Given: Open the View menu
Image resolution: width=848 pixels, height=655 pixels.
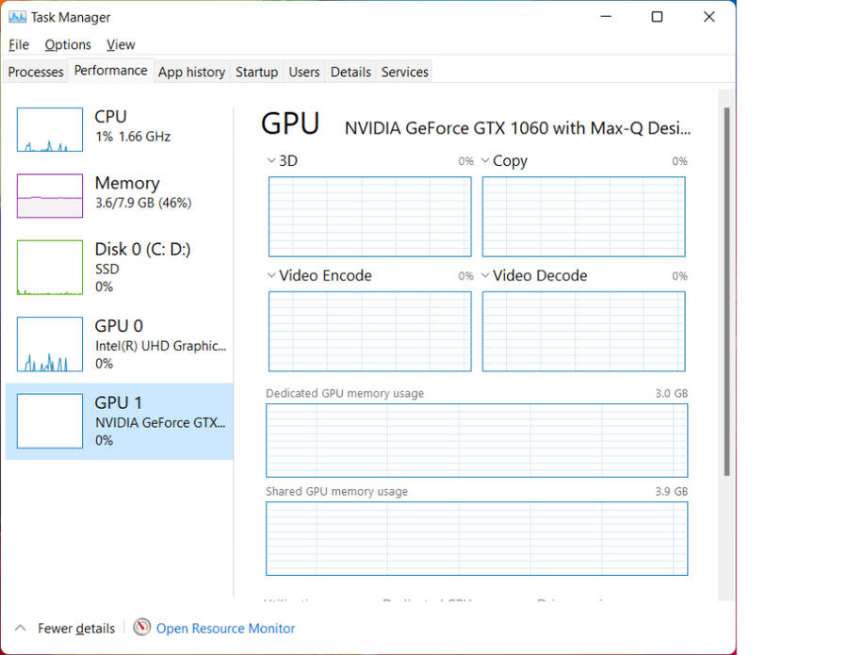Looking at the screenshot, I should 121,44.
